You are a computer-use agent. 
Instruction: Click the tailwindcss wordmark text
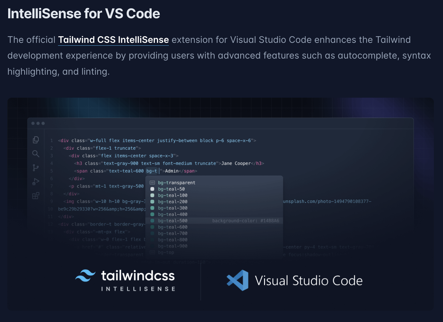pyautogui.click(x=138, y=276)
